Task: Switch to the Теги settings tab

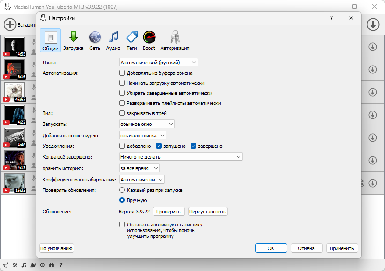Action: [x=132, y=41]
